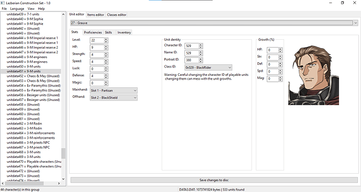This screenshot has height=192, width=361.
Task: Click the unit list horizontal scroll right arrow
Action: 59,183
